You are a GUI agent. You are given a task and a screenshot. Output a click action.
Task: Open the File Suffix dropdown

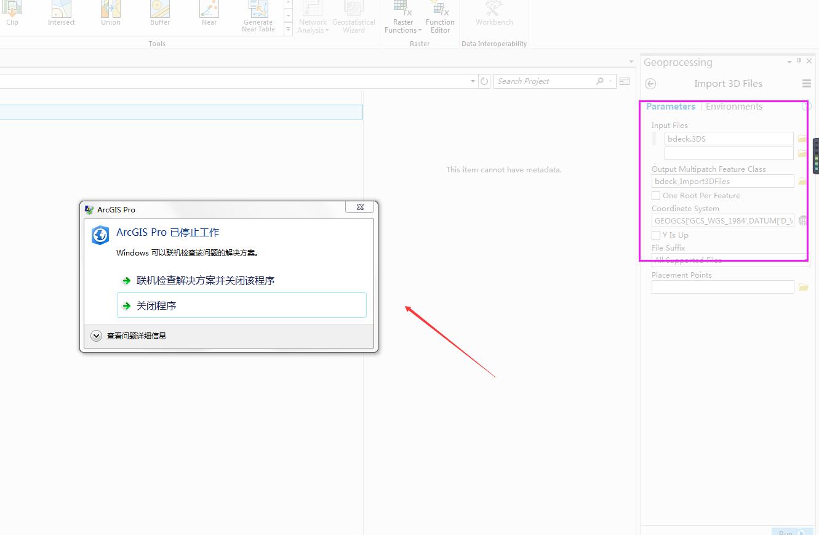tap(731, 260)
